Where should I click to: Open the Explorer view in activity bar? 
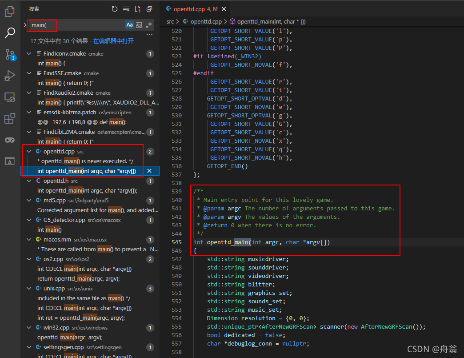pyautogui.click(x=10, y=12)
